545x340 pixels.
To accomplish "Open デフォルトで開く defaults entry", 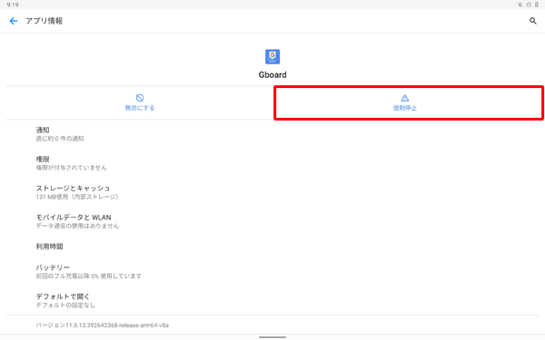I will point(272,300).
